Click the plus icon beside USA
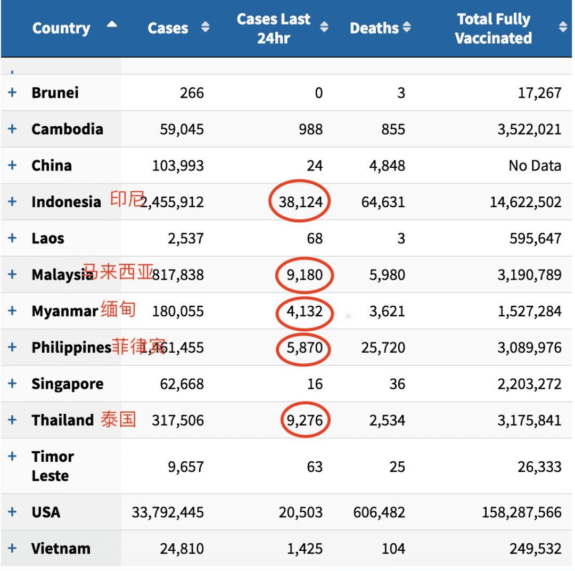This screenshot has height=571, width=575. pyautogui.click(x=12, y=512)
